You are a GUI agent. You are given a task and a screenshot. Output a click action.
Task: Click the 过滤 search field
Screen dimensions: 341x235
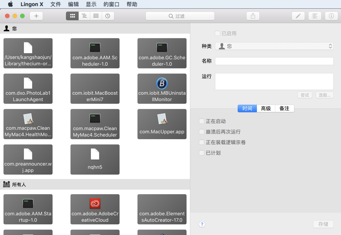tap(180, 16)
